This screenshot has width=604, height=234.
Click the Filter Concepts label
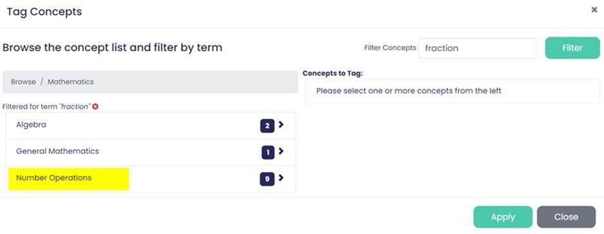(390, 48)
